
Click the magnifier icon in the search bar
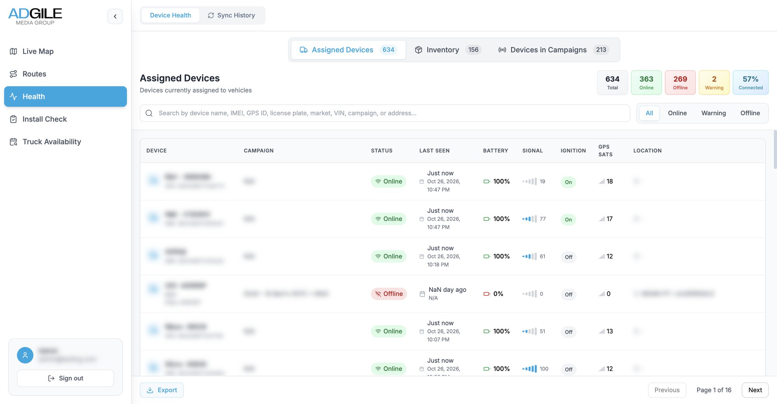coord(149,113)
